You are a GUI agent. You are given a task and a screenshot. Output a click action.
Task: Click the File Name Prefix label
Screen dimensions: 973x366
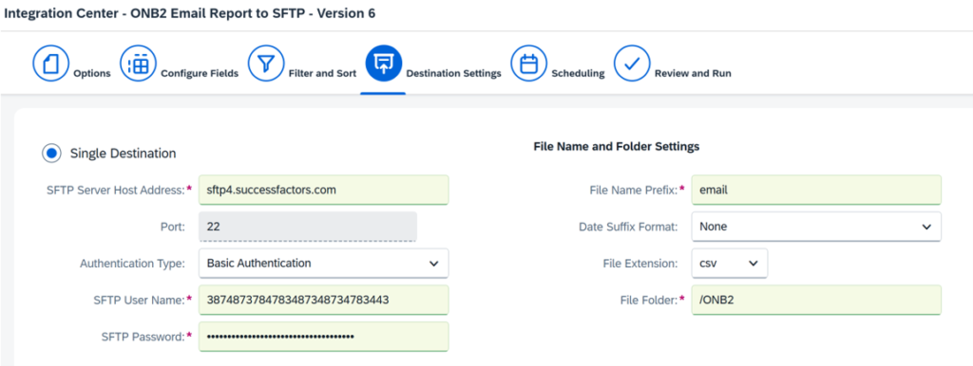(x=633, y=191)
